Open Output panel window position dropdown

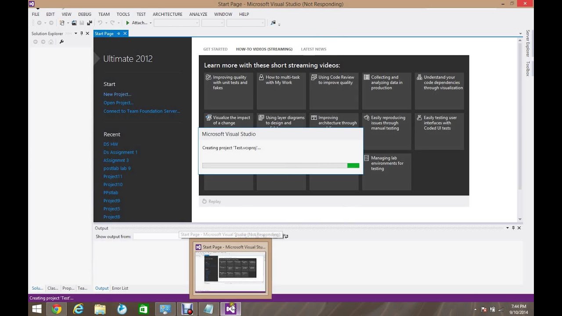pyautogui.click(x=508, y=228)
